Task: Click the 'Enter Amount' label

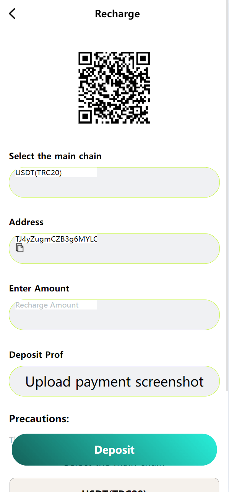Action: pos(39,288)
